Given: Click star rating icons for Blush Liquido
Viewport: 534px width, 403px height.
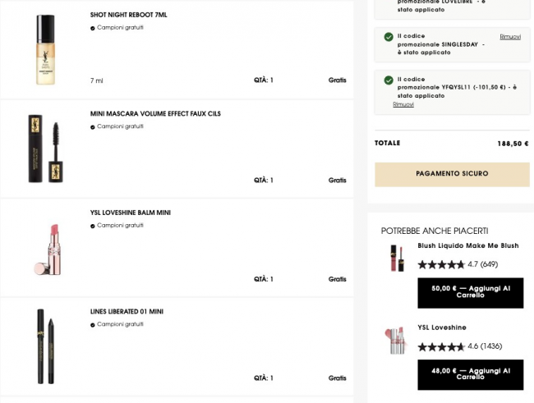Looking at the screenshot, I should [x=441, y=264].
